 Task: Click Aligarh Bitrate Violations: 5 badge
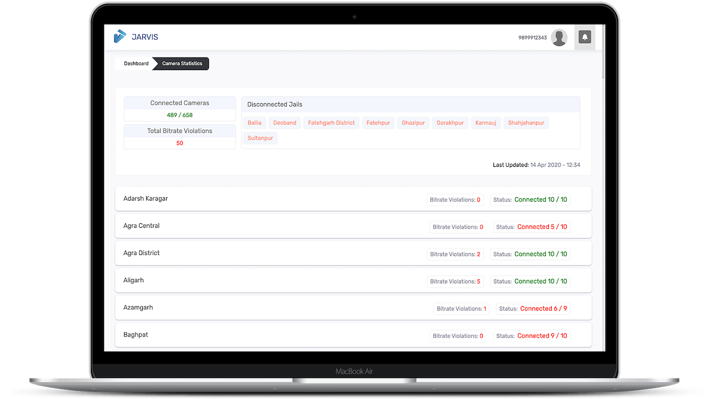pyautogui.click(x=455, y=281)
